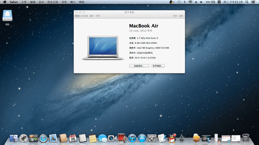259x145 pixels.
Task: Open the Wi-Fi status menu
Action: tap(190, 2)
